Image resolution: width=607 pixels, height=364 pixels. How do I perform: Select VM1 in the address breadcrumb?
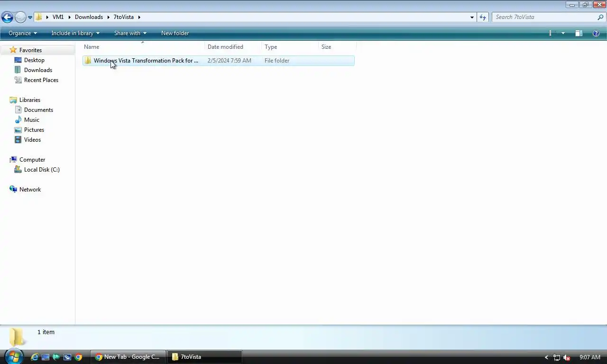point(58,17)
